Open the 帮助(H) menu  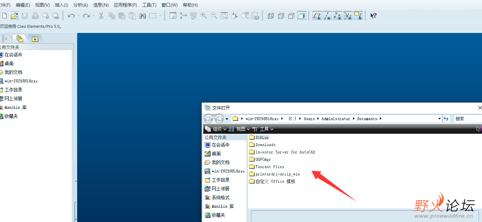pyautogui.click(x=190, y=5)
